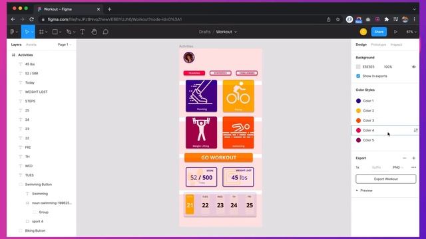426x239 pixels.
Task: Click the Swimming activity card
Action: 238,133
